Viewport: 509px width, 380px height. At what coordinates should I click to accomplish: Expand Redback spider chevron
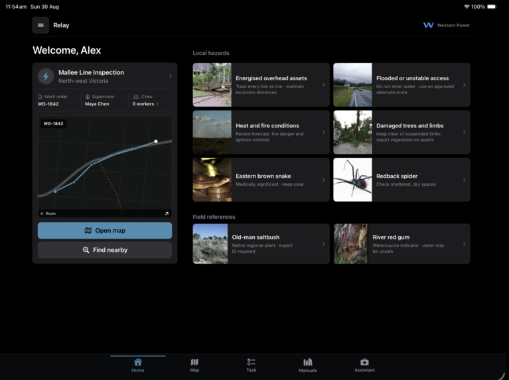pyautogui.click(x=464, y=180)
